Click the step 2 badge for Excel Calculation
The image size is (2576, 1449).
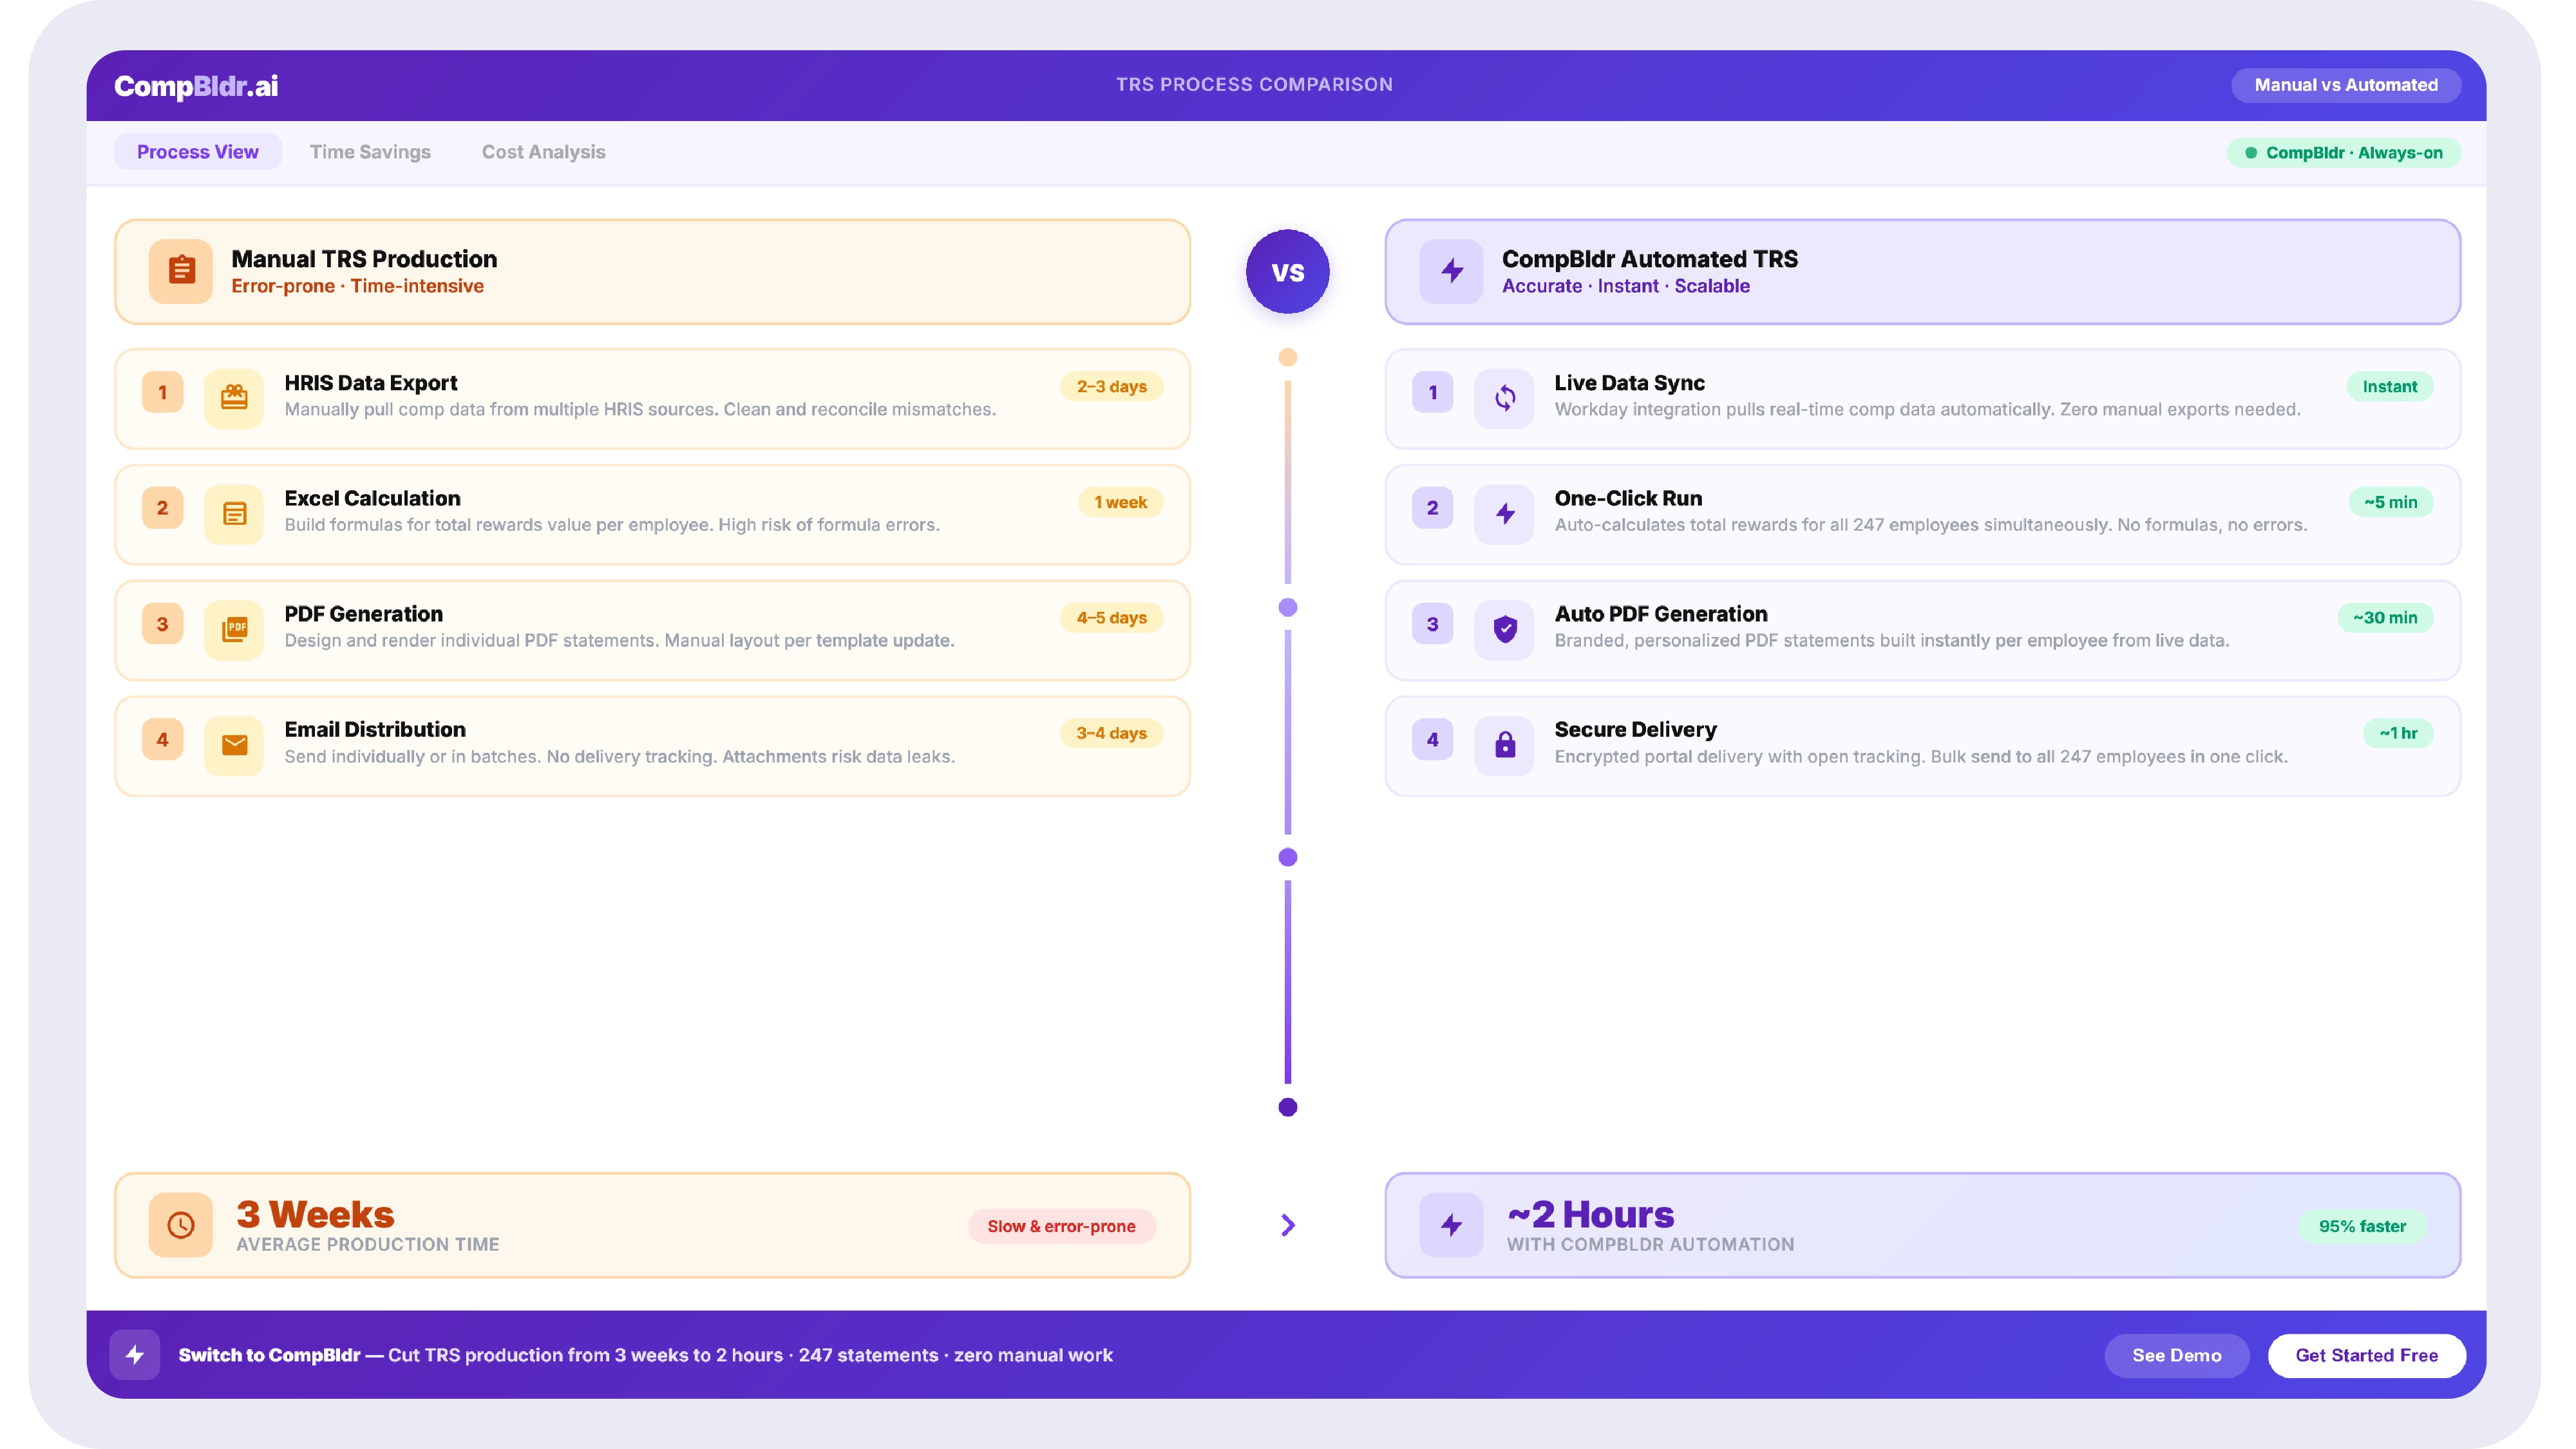click(x=162, y=508)
